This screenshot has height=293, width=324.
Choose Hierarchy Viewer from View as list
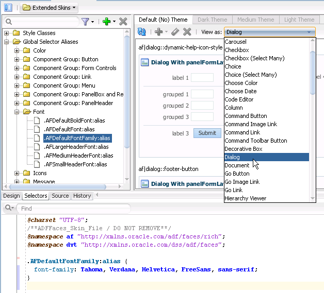pyautogui.click(x=267, y=198)
